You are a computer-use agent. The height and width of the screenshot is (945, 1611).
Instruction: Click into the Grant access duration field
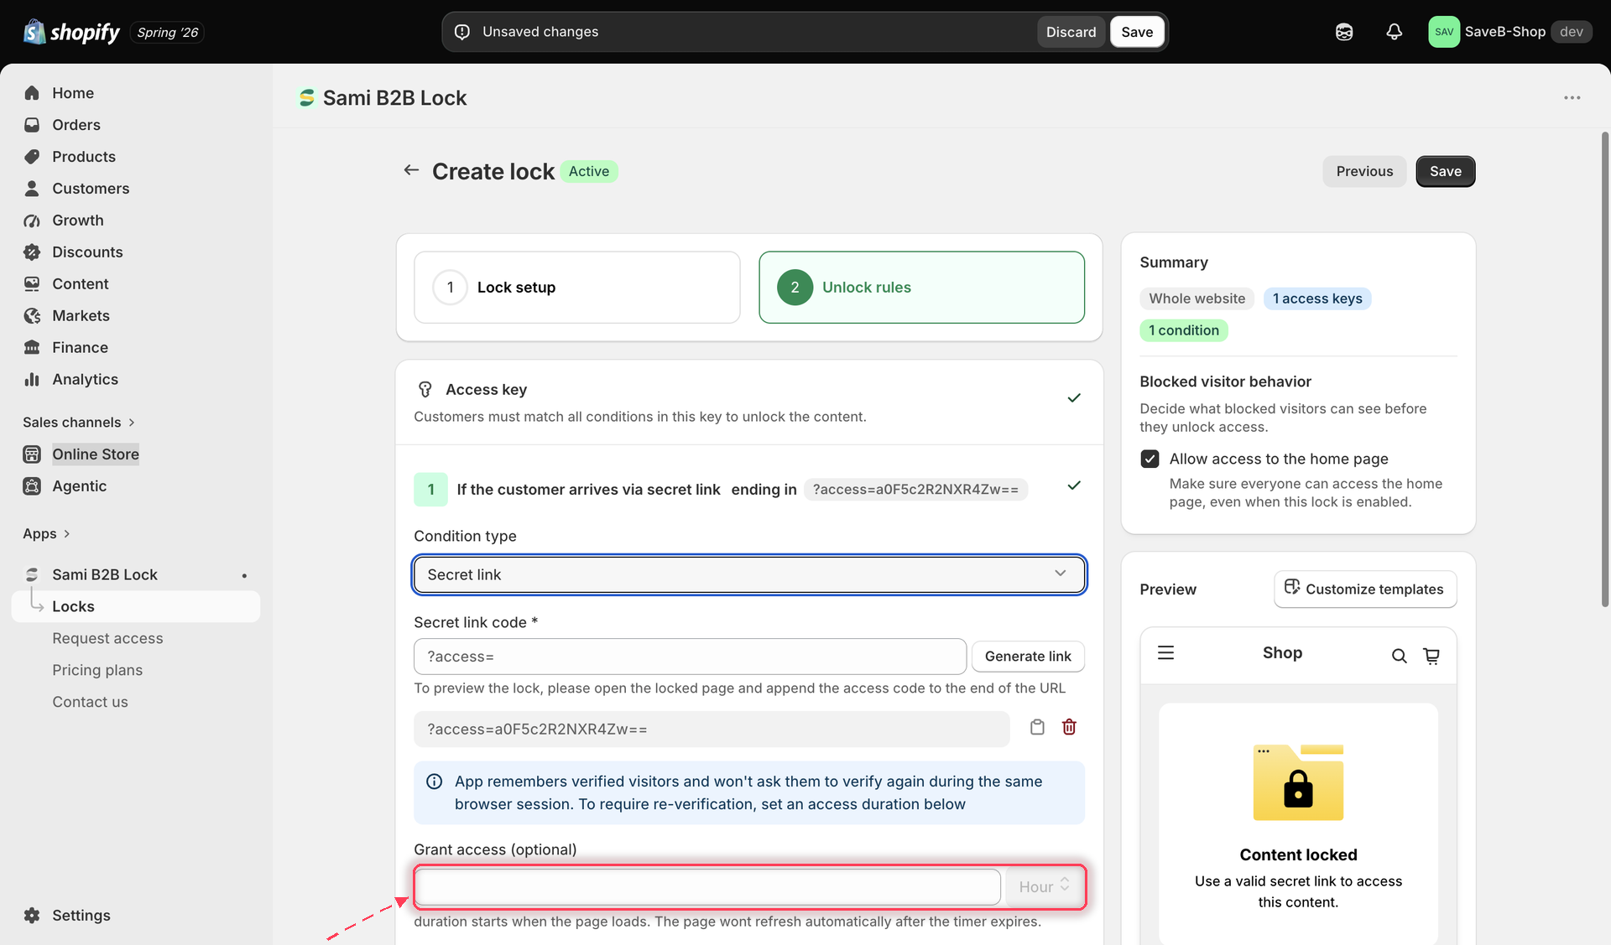coord(707,886)
